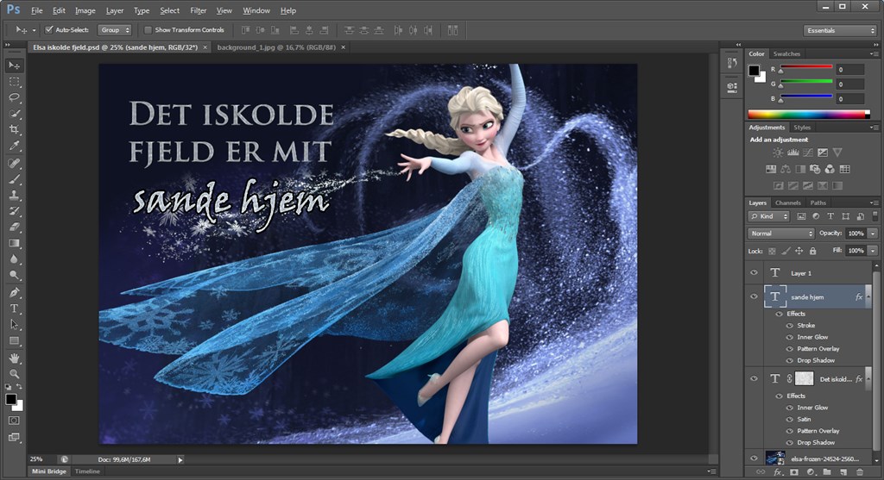Toggle Quick Mask mode icon
The image size is (884, 480).
pos(14,421)
